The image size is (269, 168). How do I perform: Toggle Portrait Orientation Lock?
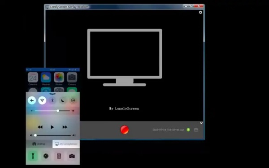73,100
